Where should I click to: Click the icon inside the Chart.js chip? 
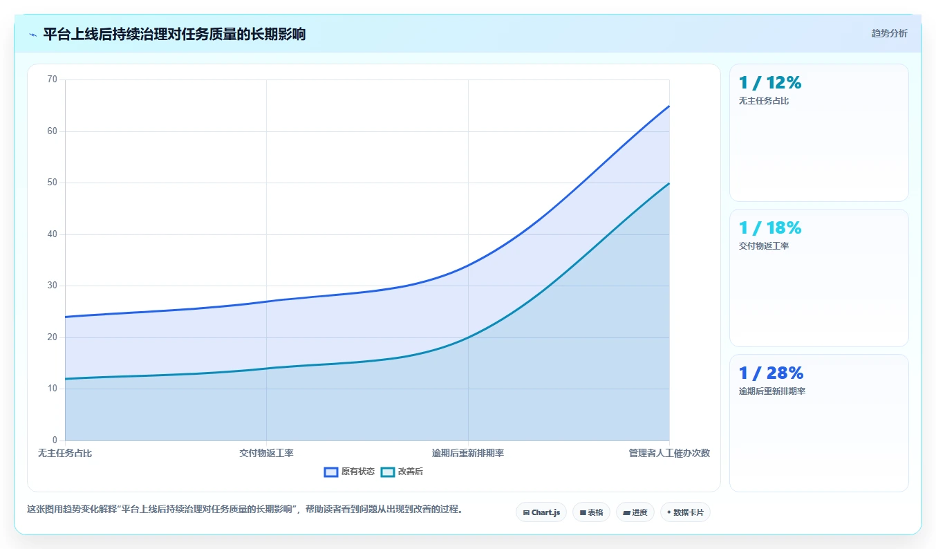(x=526, y=513)
